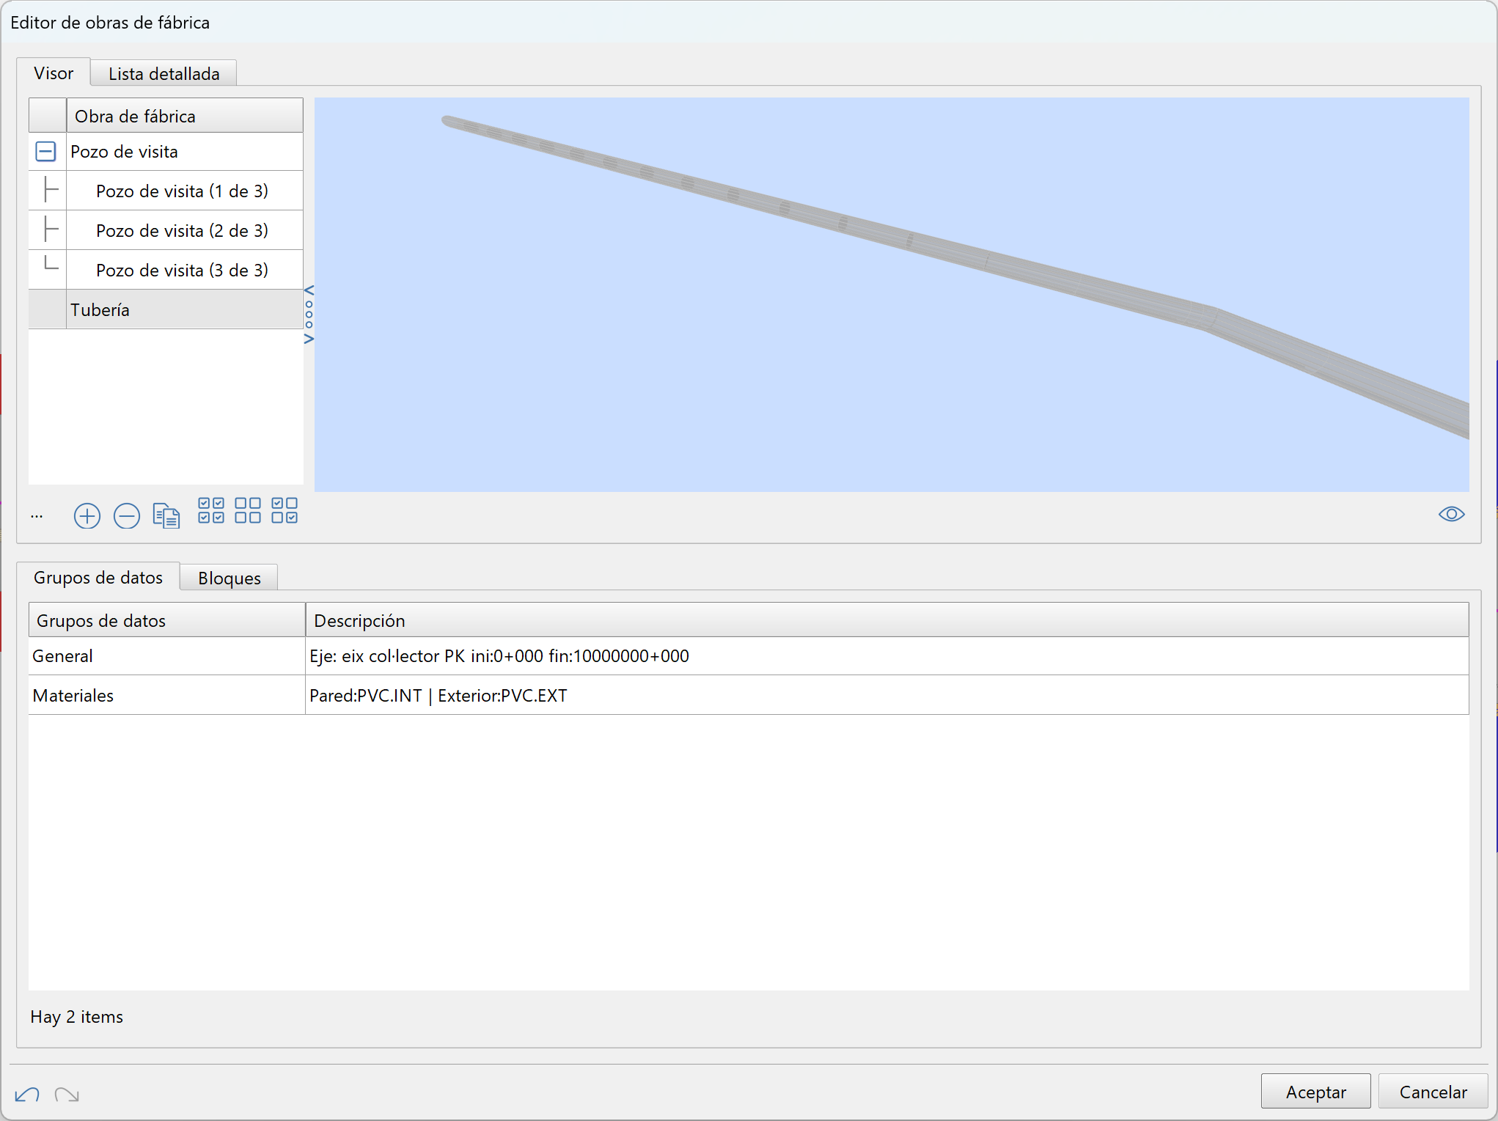Screen dimensions: 1498x1121
Task: Click the invert selection checkboxes icon
Action: point(284,510)
